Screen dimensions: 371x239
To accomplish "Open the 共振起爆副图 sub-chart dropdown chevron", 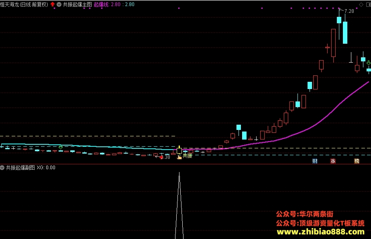I will (2, 168).
